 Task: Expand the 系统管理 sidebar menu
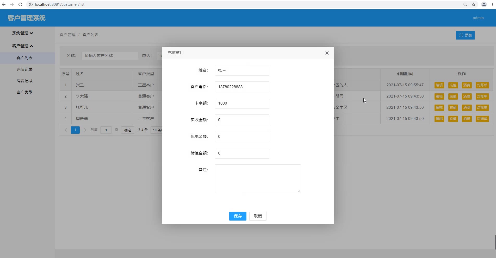click(23, 33)
